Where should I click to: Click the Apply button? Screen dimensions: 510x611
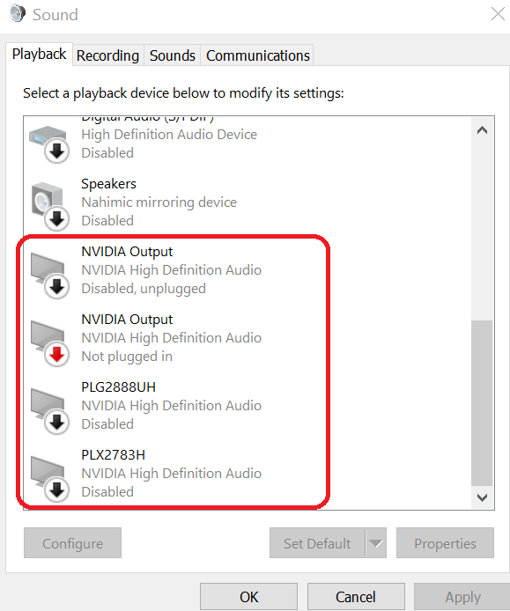pyautogui.click(x=462, y=597)
